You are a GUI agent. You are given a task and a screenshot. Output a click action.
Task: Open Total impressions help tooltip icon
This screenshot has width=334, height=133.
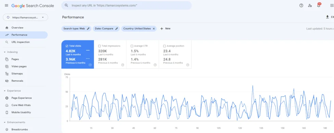coord(123,65)
